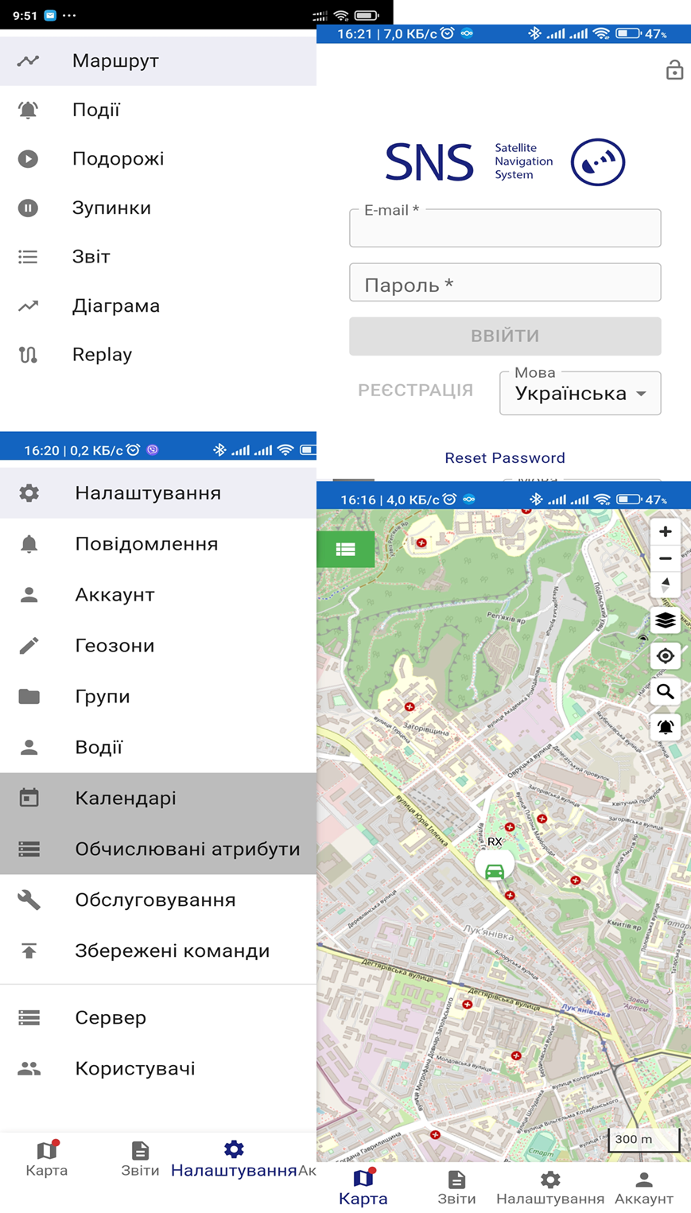Open the map search magnifier
This screenshot has height=1213, width=691.
pyautogui.click(x=665, y=691)
